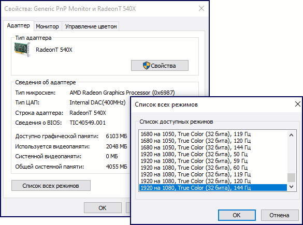Click the scroll up arrow in the modes list

click(x=291, y=135)
